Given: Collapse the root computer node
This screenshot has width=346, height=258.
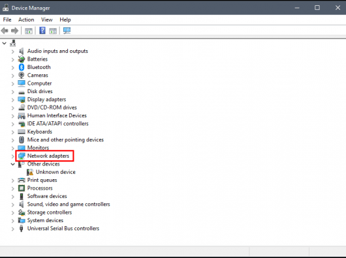Looking at the screenshot, I should point(4,43).
